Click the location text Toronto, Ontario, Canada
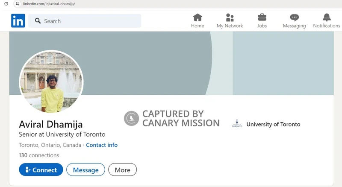The image size is (342, 187). [50, 145]
